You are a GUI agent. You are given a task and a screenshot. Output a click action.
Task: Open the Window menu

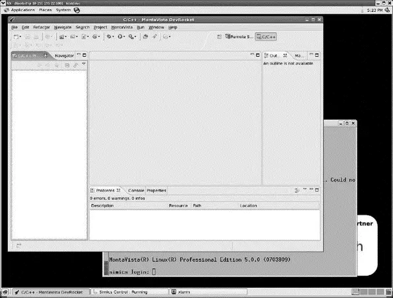click(x=156, y=27)
